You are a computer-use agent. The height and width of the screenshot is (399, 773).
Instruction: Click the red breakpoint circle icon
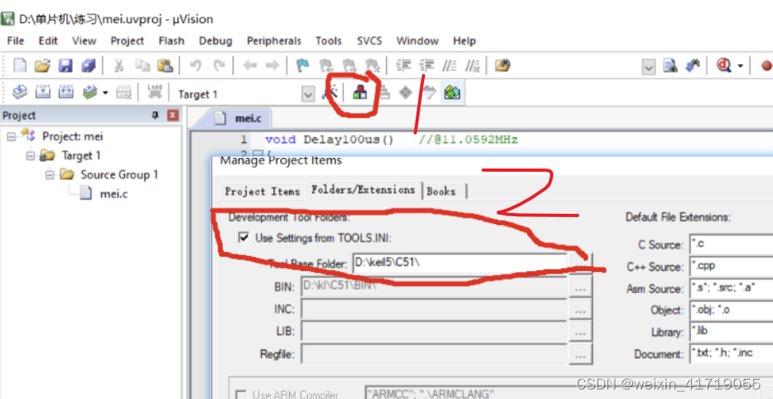tap(766, 65)
